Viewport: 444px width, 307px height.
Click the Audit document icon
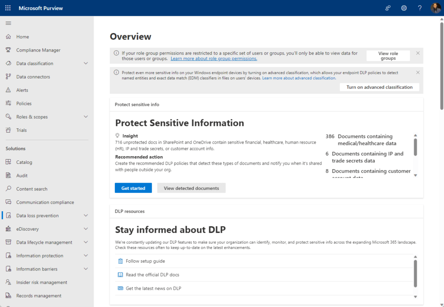point(9,175)
